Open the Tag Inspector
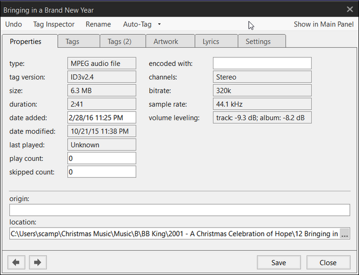The image size is (359, 275). click(54, 24)
